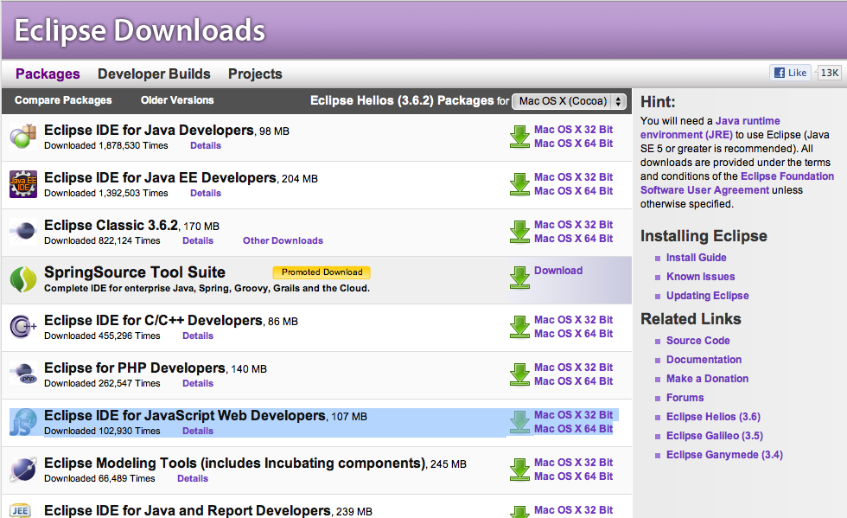847x518 pixels.
Task: Switch to the Packages tab
Action: click(x=48, y=74)
